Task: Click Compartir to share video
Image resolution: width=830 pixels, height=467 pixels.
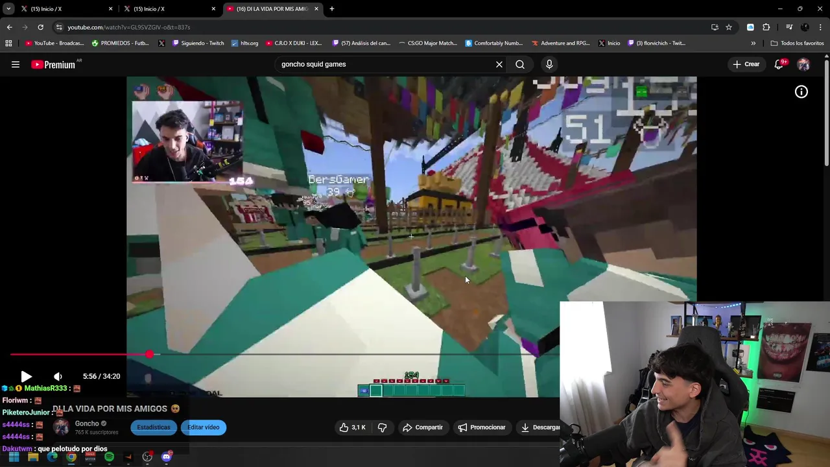Action: [x=423, y=427]
